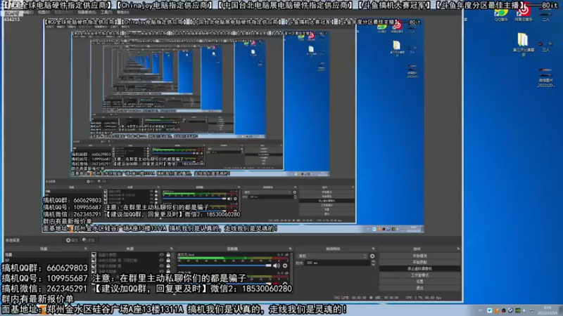The height and width of the screenshot is (316, 563).
Task: Toggle the lock on the fourth source
Action: tap(168, 272)
